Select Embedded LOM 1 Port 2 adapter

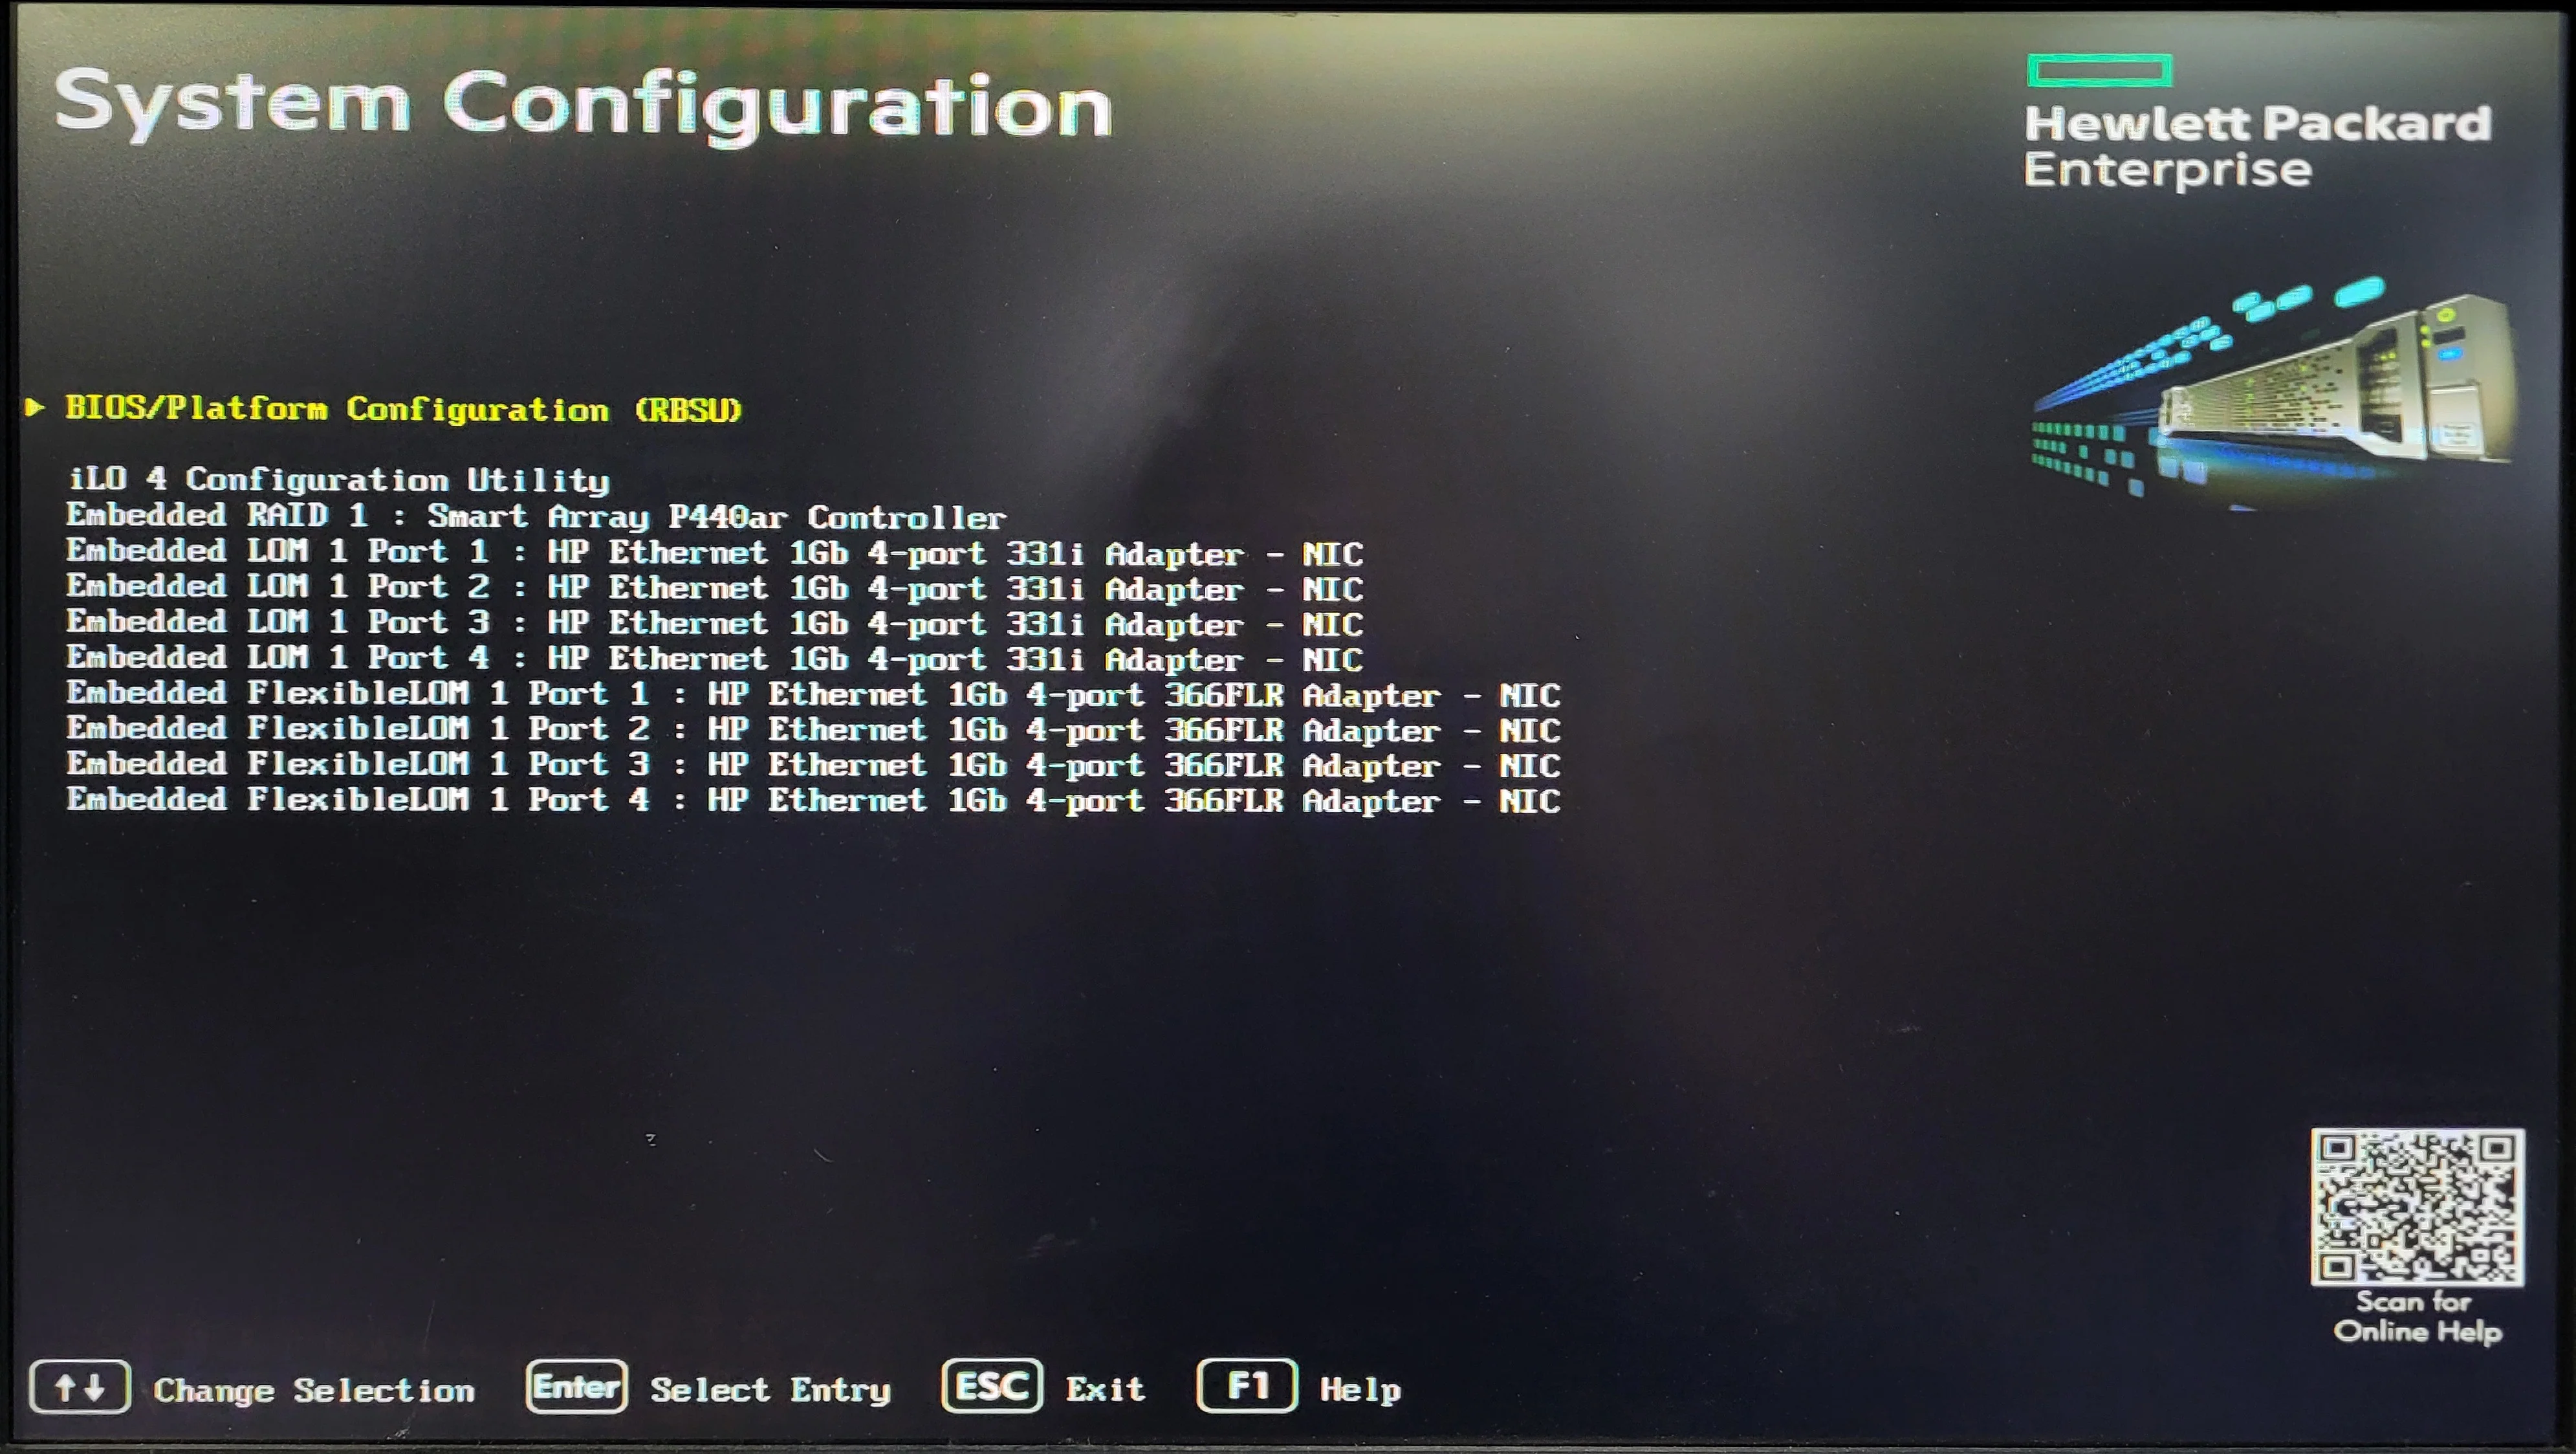pos(715,587)
